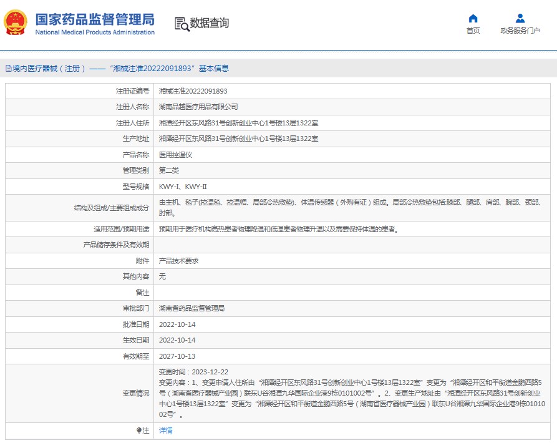The height and width of the screenshot is (443, 557).
Task: Click the 产品技术要求 attachment value
Action: pos(178,261)
